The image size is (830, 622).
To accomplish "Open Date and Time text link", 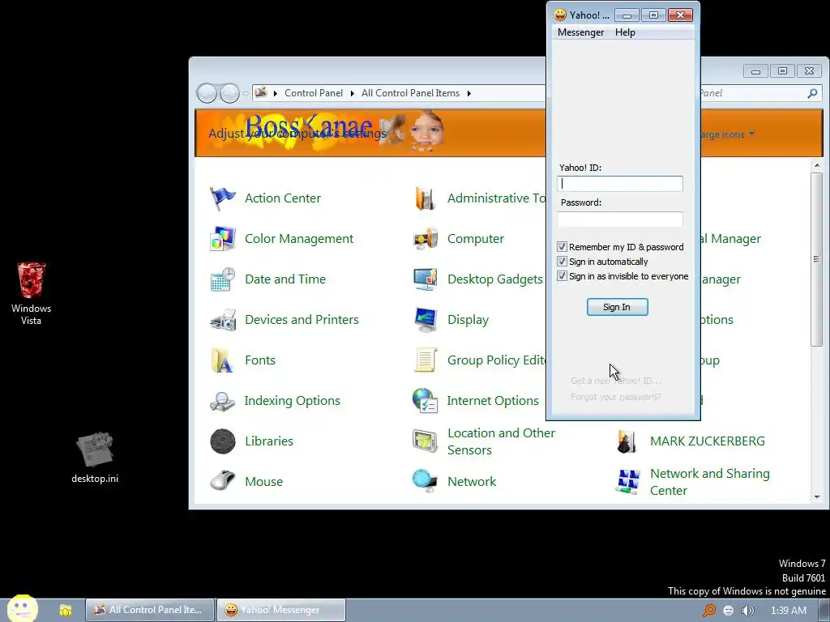I will click(x=285, y=279).
